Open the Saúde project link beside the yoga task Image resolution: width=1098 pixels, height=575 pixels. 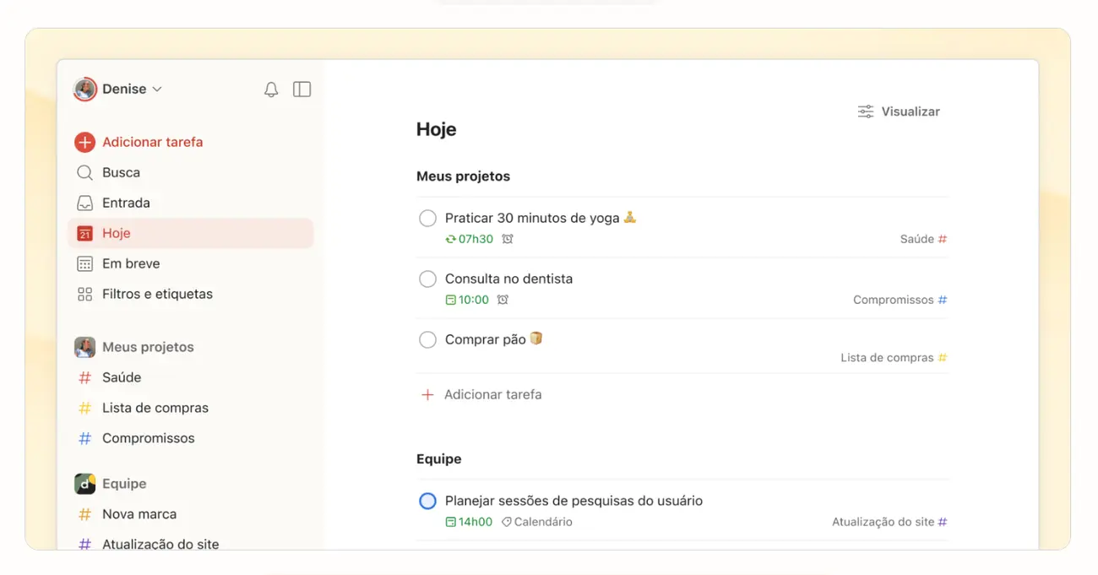(x=918, y=239)
